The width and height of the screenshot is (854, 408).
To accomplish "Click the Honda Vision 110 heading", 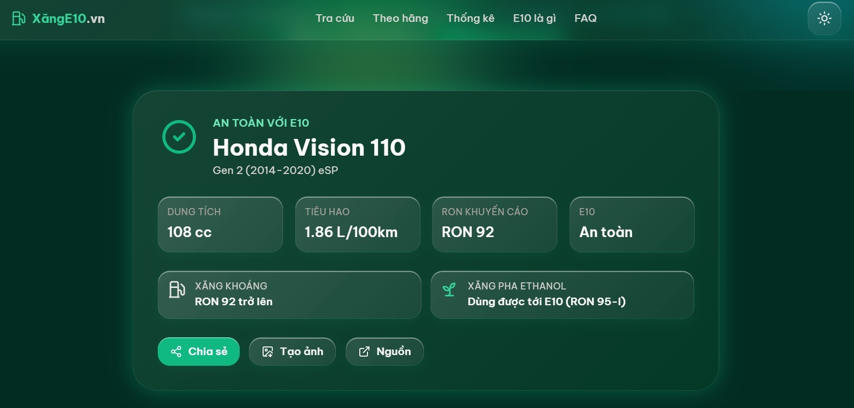I will (309, 148).
